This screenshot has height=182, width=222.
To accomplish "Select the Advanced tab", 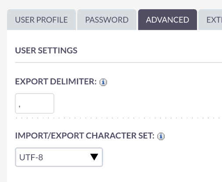I will coord(168,20).
